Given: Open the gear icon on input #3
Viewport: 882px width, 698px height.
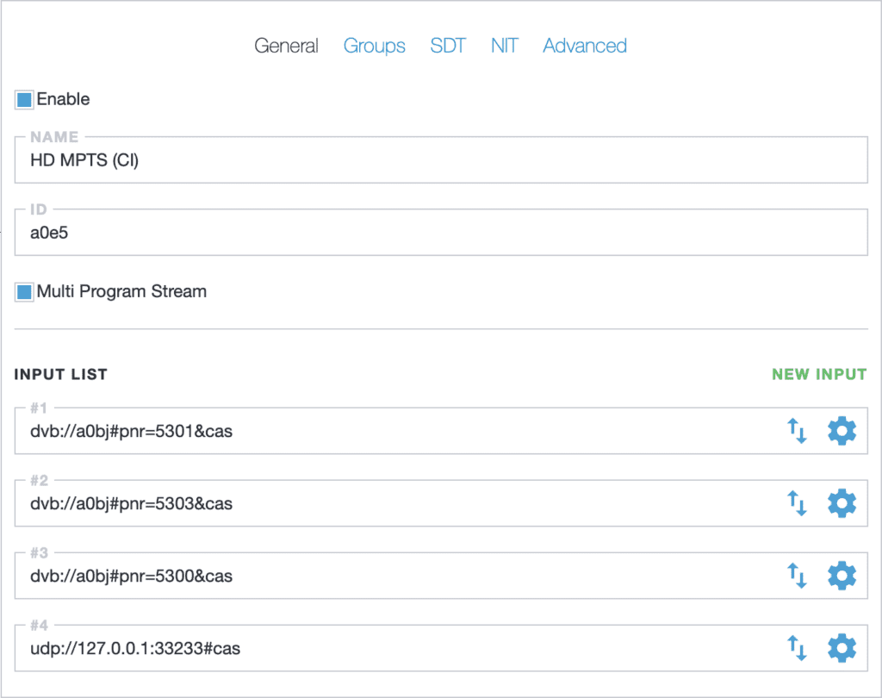Looking at the screenshot, I should (842, 576).
